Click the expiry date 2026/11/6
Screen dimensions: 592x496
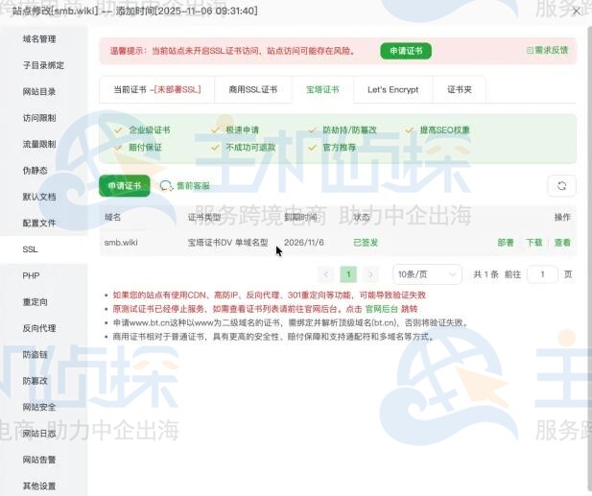[304, 243]
